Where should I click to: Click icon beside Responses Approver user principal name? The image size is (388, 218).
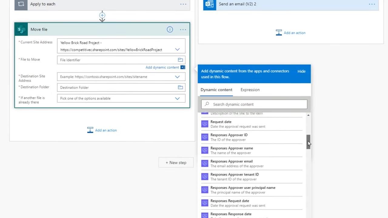[x=205, y=190]
